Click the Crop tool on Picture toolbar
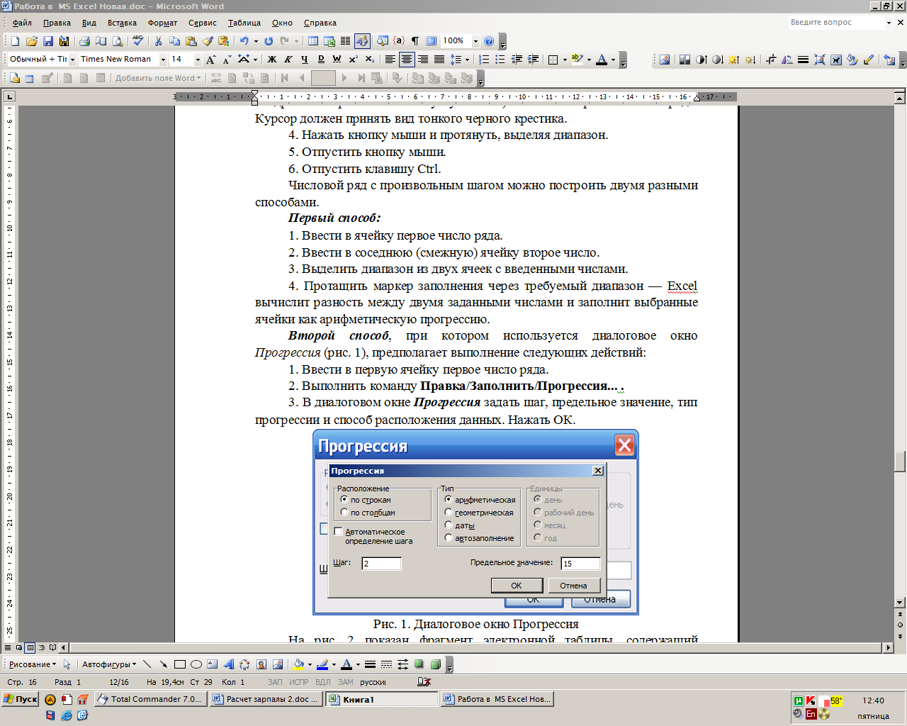Screen dimensions: 907x726 (x=771, y=60)
